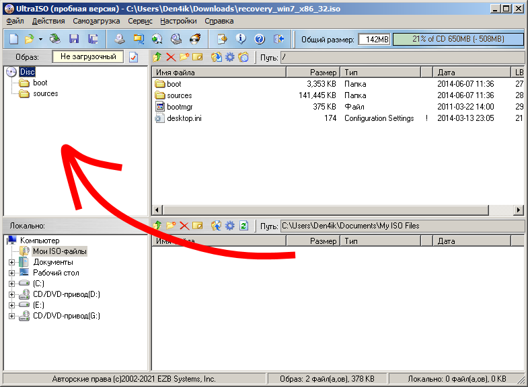Click the Не загрузочный boot type box
The width and height of the screenshot is (528, 387).
point(88,56)
